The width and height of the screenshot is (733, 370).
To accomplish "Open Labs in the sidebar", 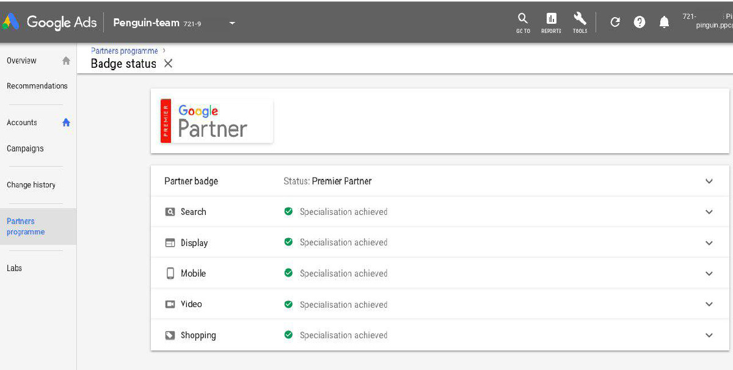I will [14, 268].
